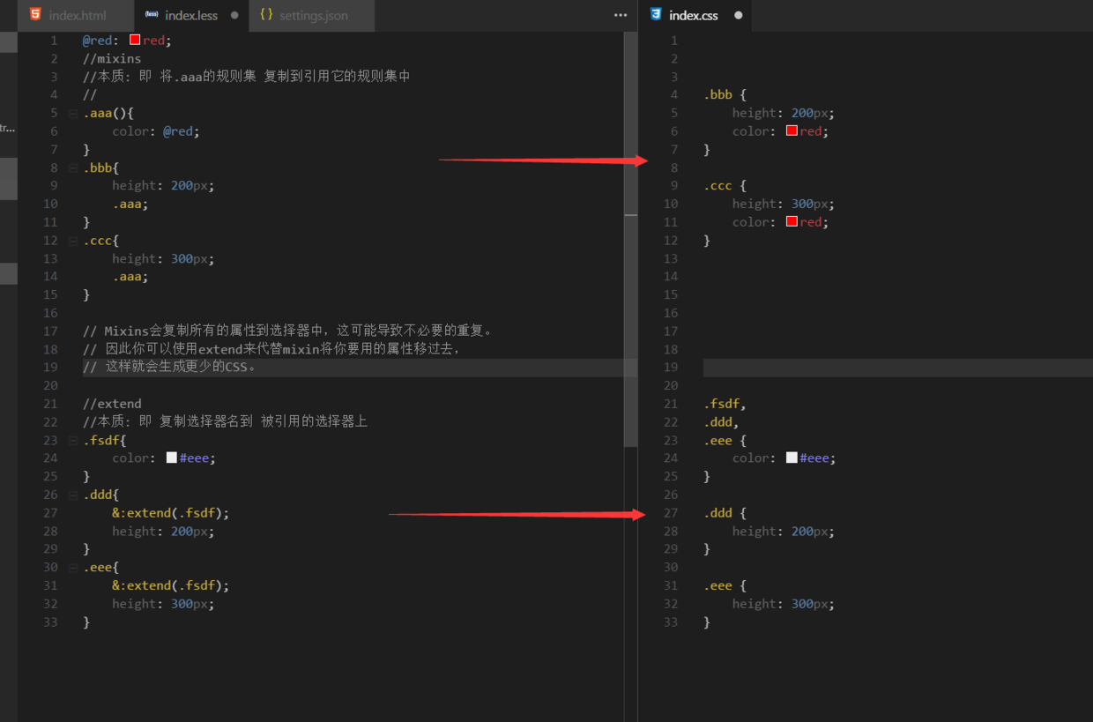The image size is (1093, 722).
Task: Click the unsaved changes dot on index.less tab
Action: point(233,14)
